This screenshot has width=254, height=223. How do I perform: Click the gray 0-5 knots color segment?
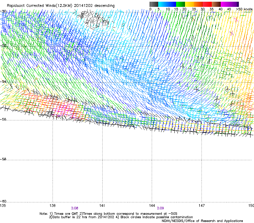[x=154, y=4]
